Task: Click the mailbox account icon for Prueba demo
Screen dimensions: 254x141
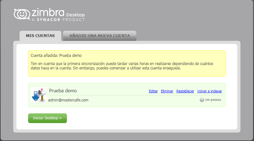Action: click(x=38, y=95)
